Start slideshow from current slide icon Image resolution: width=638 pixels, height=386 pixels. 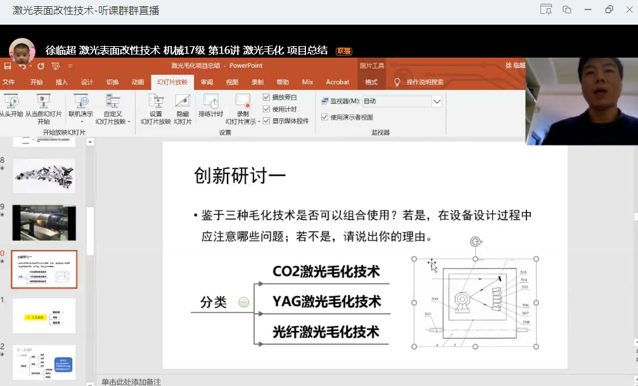coord(43,101)
